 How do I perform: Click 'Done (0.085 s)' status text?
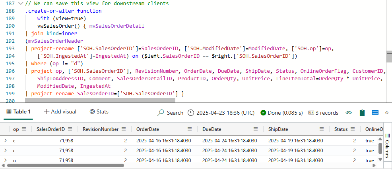click(x=285, y=113)
